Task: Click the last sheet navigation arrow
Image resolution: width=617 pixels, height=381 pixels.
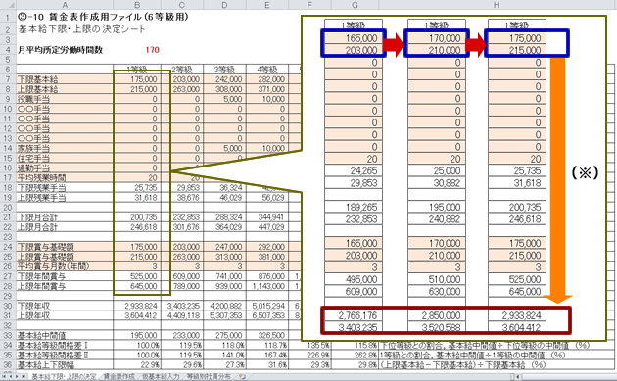Action: click(24, 377)
